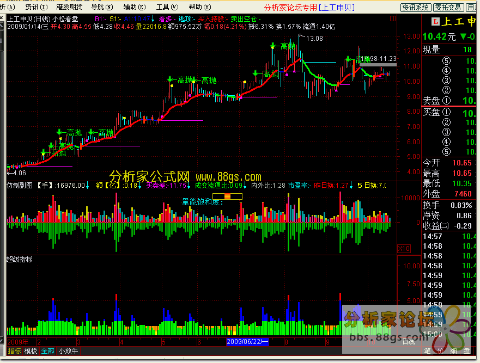
Task: Click the 10.42元 current price
Action: 439,36
